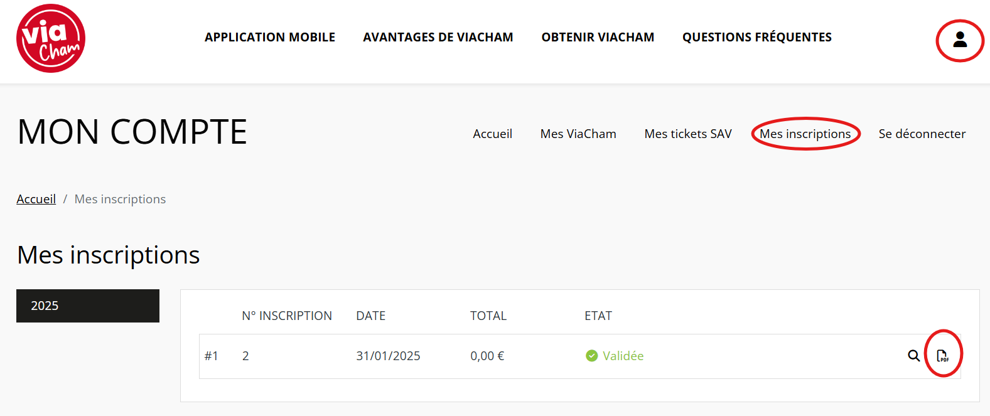View inscription details with magnifier icon
The image size is (990, 416).
[914, 356]
